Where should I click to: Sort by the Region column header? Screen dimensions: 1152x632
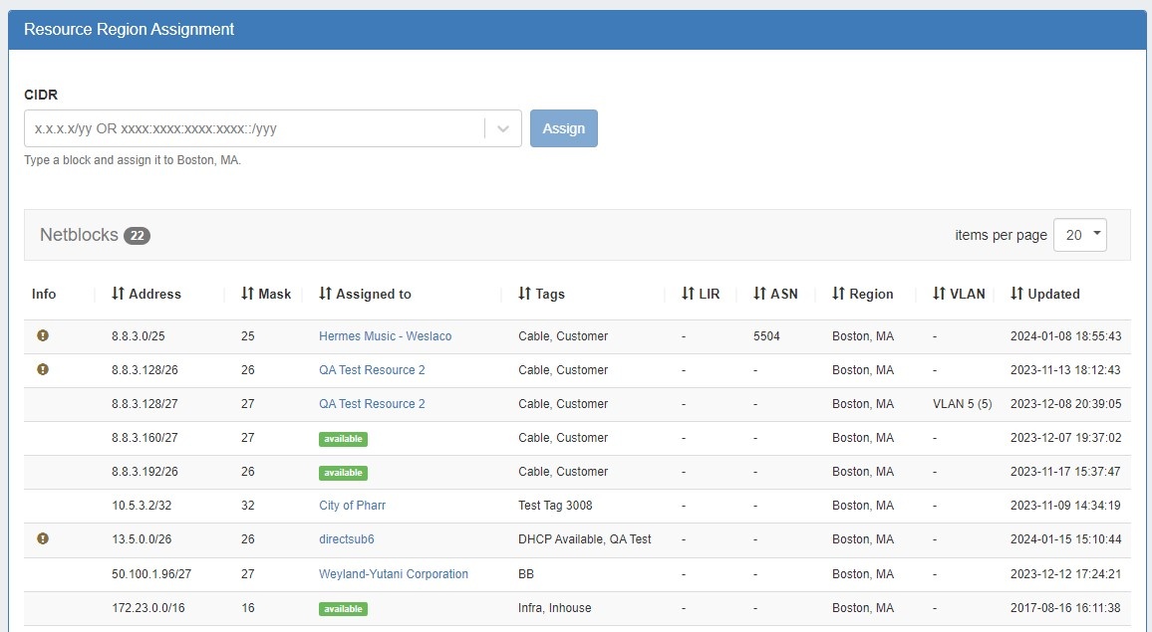pos(863,294)
